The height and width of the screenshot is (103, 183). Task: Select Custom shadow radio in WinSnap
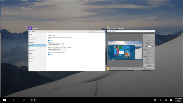tap(145, 54)
